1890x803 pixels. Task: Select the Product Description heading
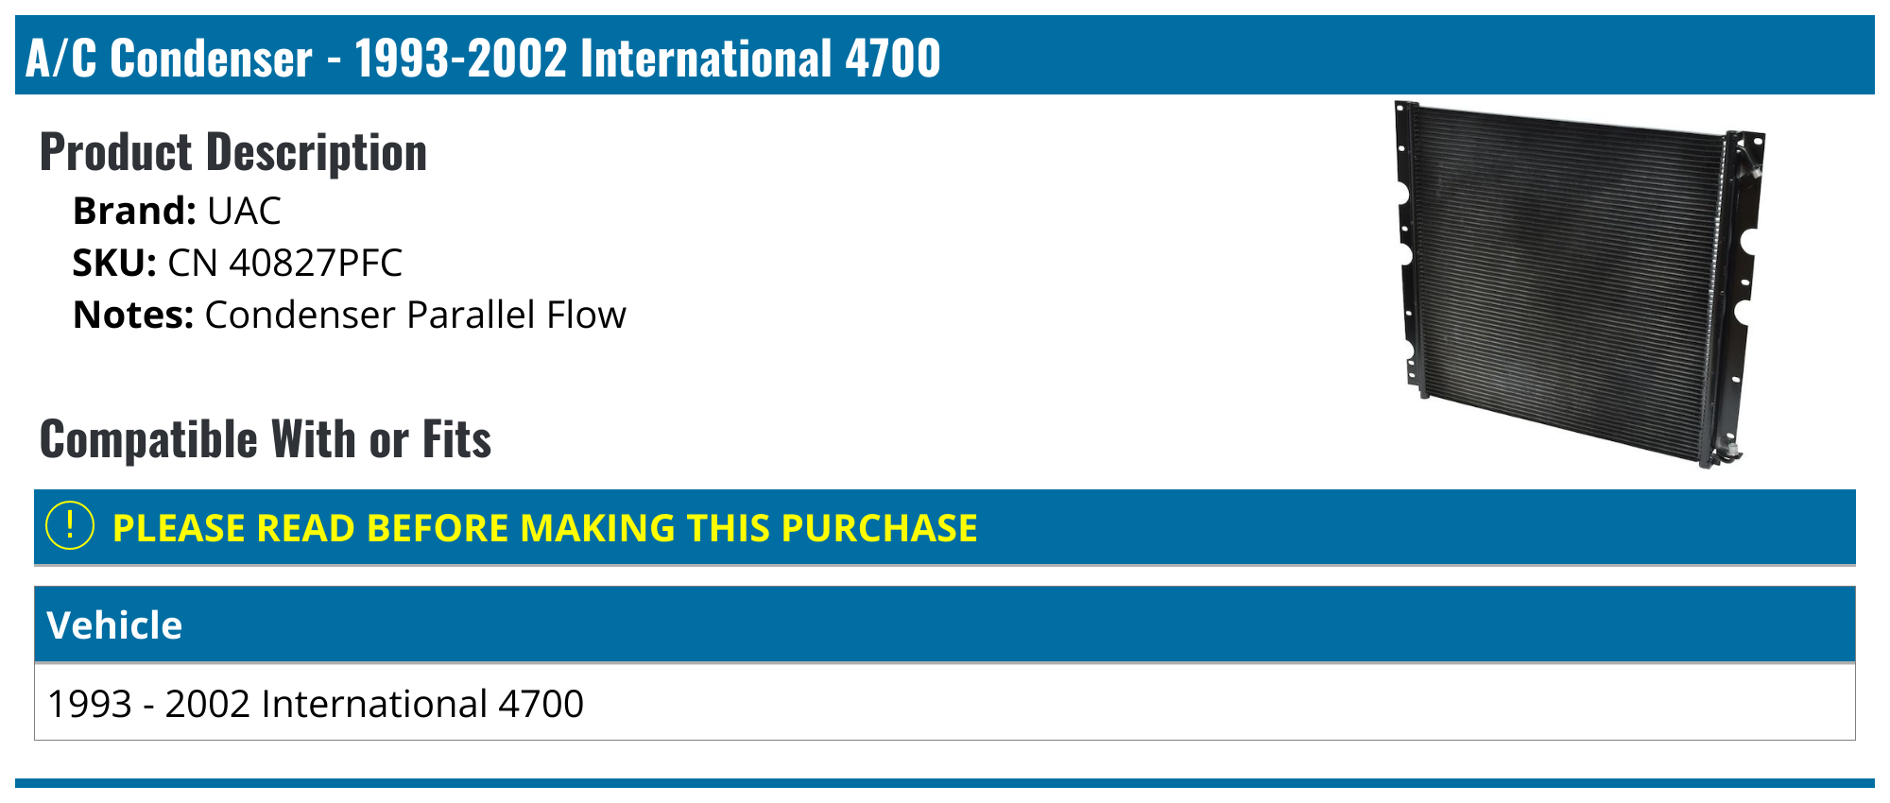(x=233, y=152)
